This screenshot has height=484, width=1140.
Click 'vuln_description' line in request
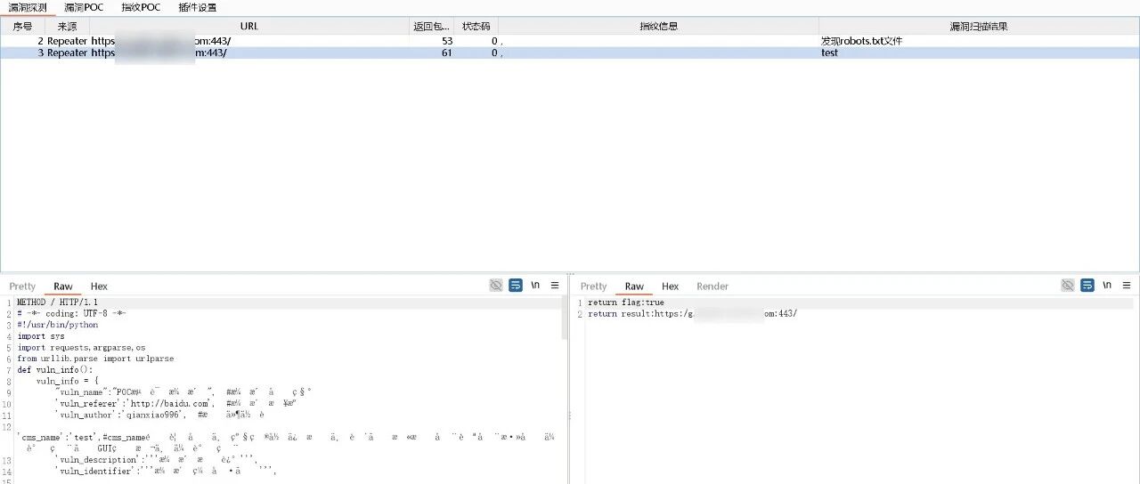(157, 460)
